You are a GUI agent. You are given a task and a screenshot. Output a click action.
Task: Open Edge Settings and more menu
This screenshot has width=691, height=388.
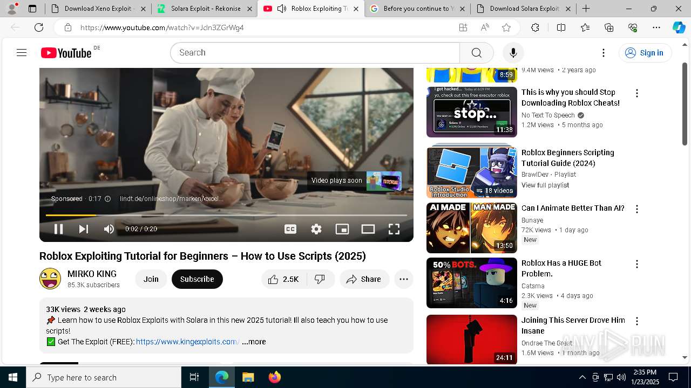656,27
